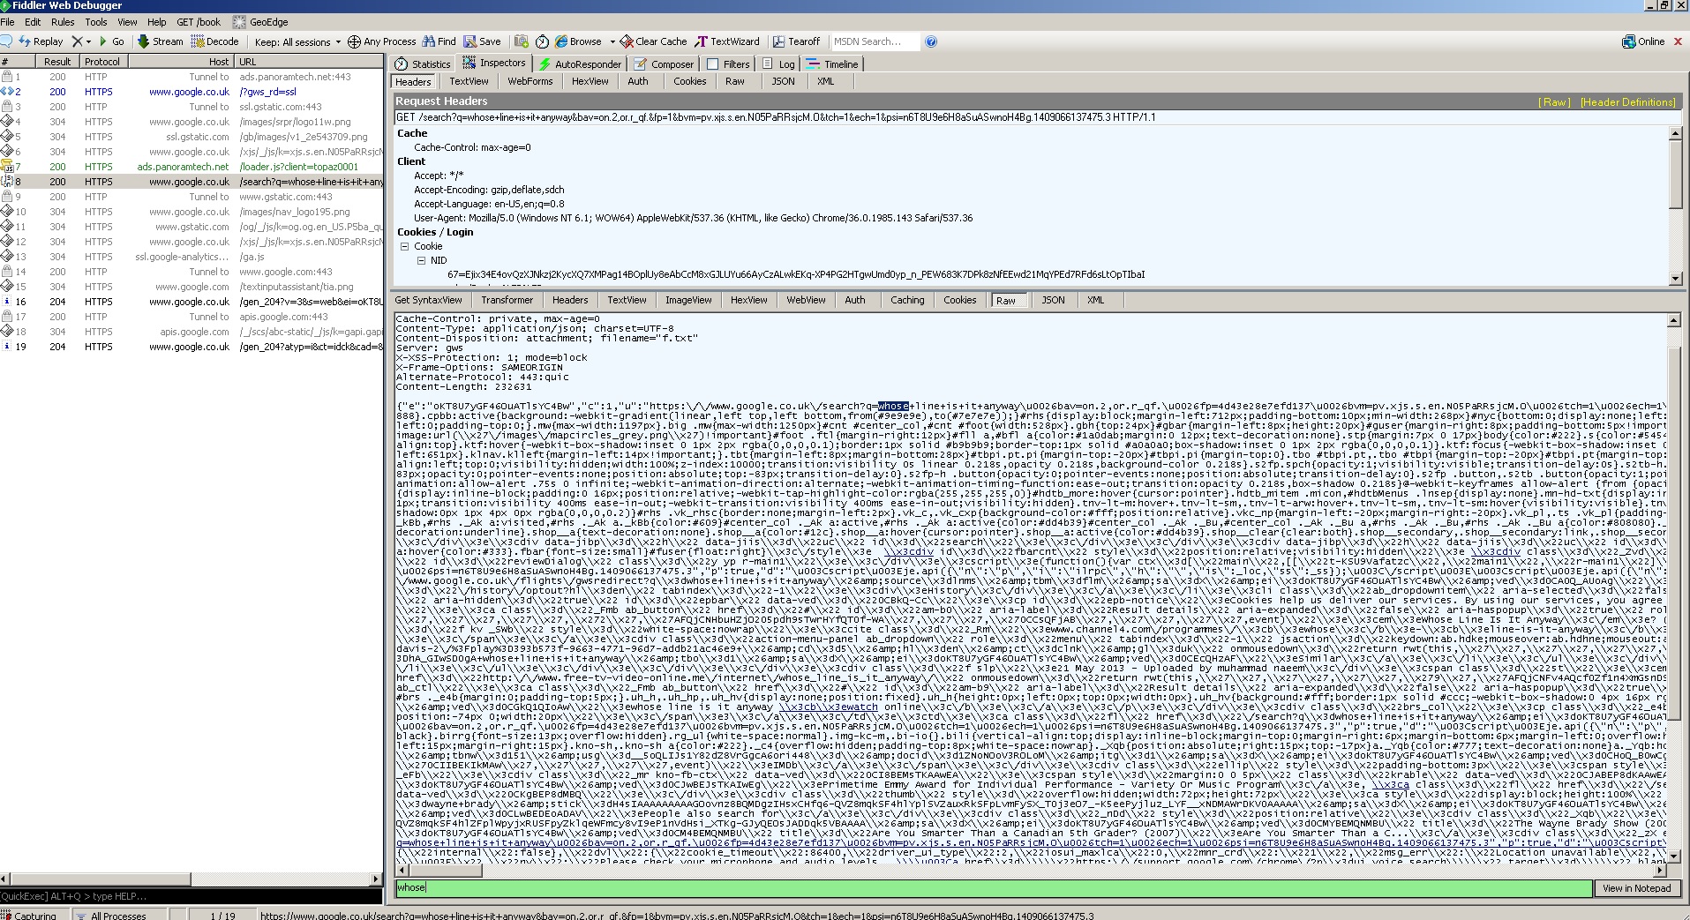
Task: Click the response raw view scroll-up arrow
Action: [x=1675, y=320]
